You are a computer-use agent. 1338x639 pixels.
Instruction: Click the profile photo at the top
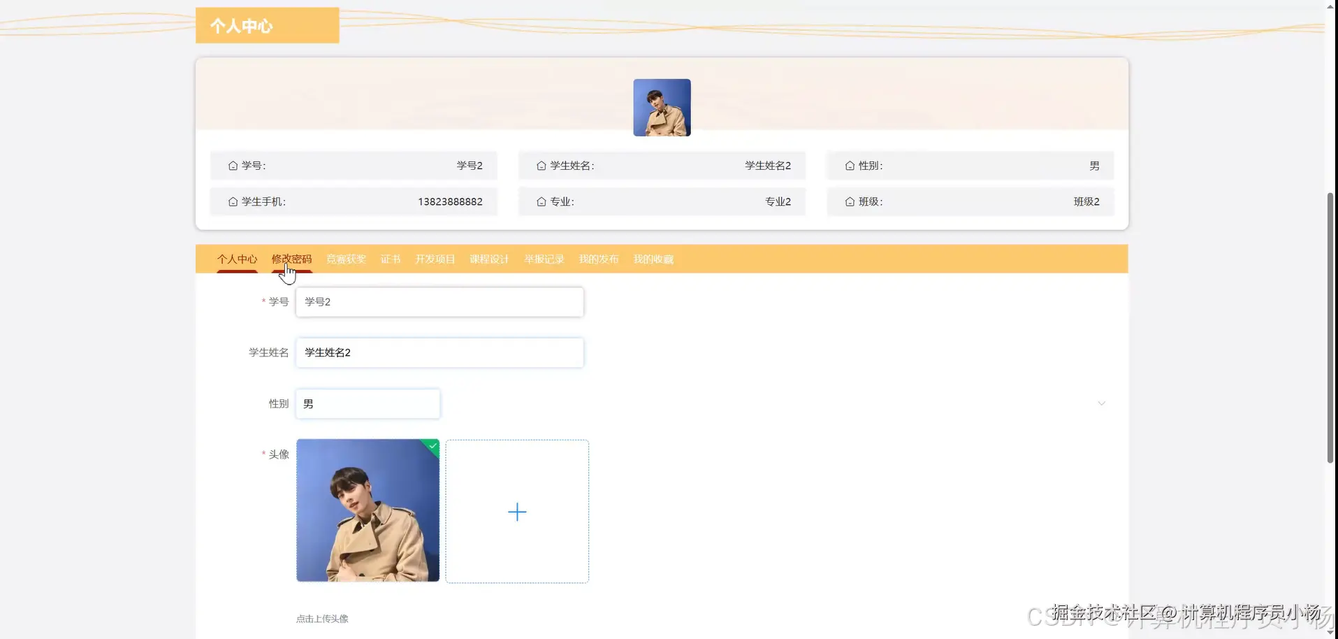point(661,107)
